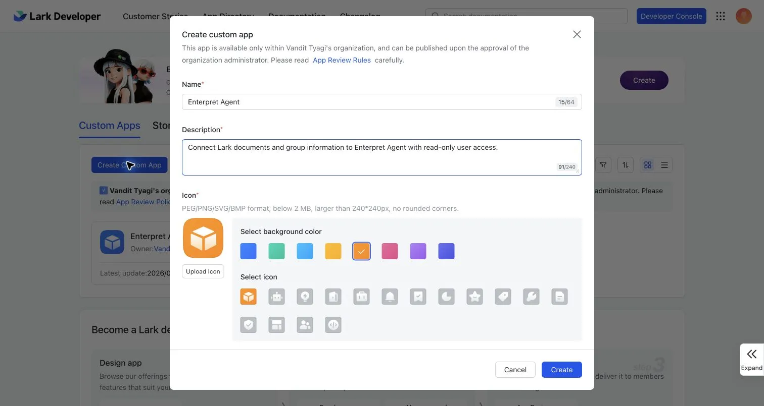Click into the Name input field

[382, 102]
